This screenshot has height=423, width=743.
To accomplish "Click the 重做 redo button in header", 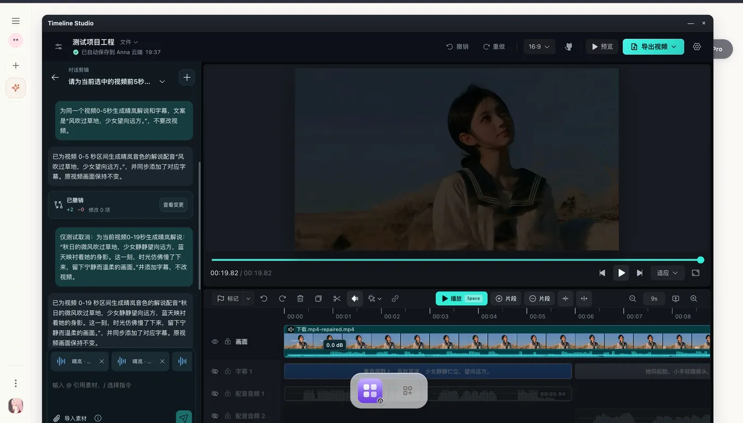I will [x=494, y=47].
